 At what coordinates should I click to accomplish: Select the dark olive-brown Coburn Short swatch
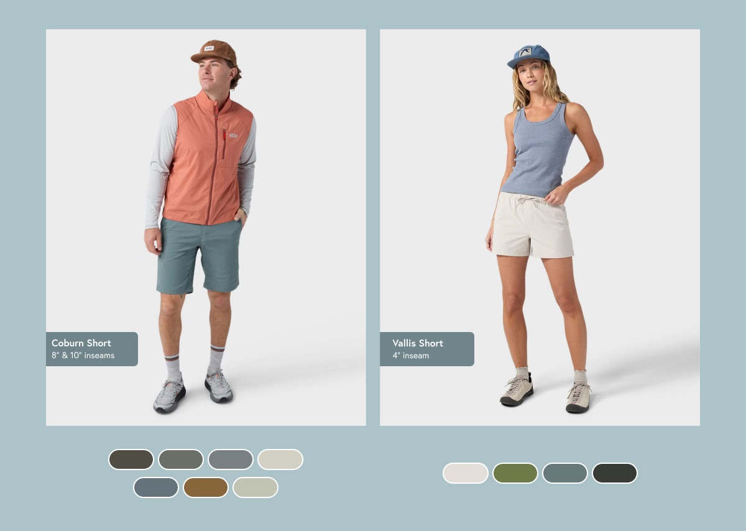pyautogui.click(x=131, y=459)
